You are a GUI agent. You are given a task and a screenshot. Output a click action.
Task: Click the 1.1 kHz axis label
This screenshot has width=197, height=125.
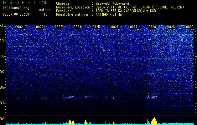[3, 41]
